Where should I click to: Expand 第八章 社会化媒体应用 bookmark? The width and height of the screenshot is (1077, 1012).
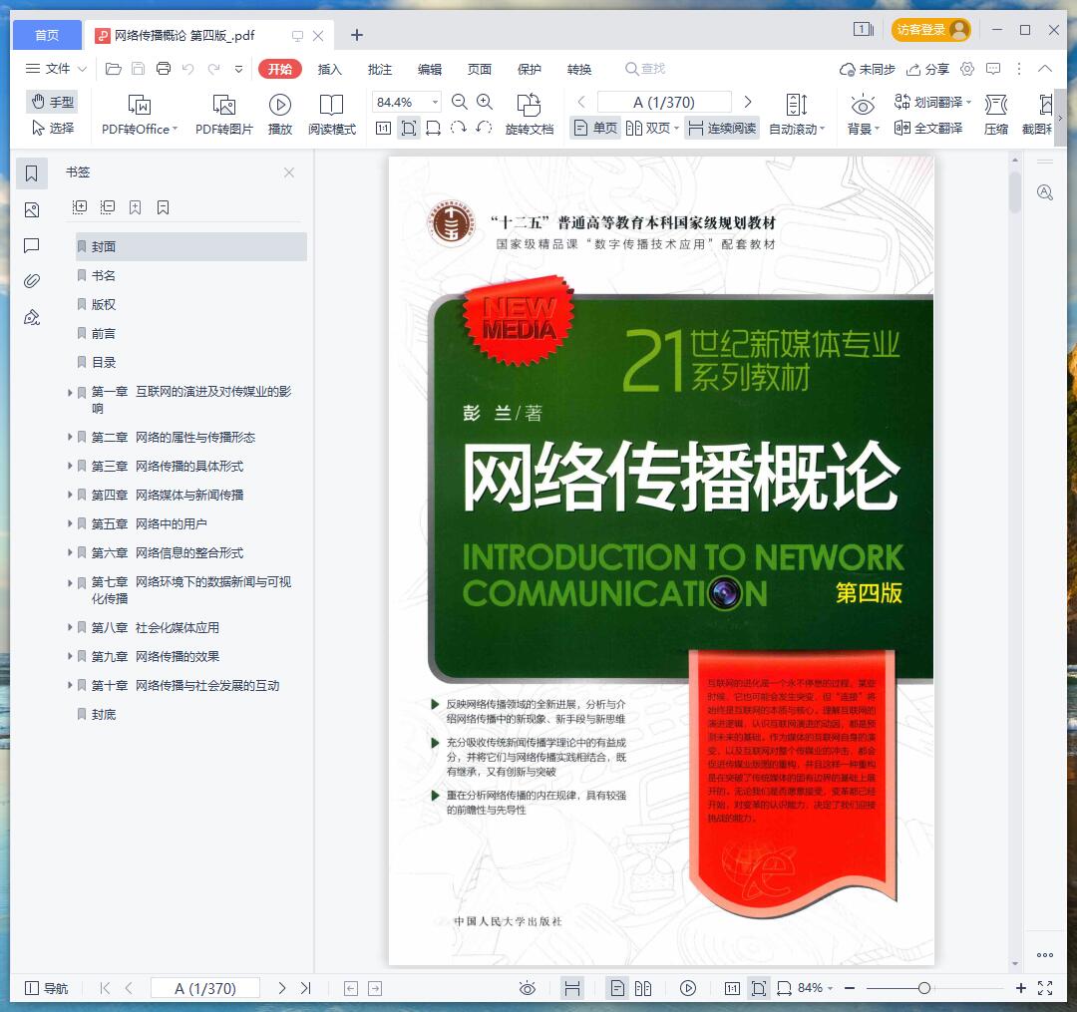click(70, 627)
